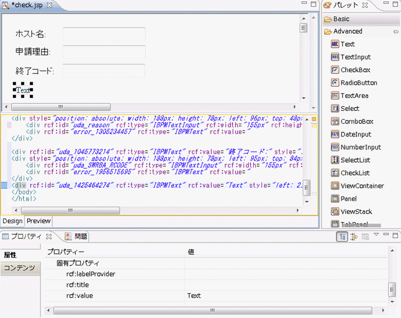Click the design view horizontal scrollbar
Screen dimensions: 401x318
(61, 107)
